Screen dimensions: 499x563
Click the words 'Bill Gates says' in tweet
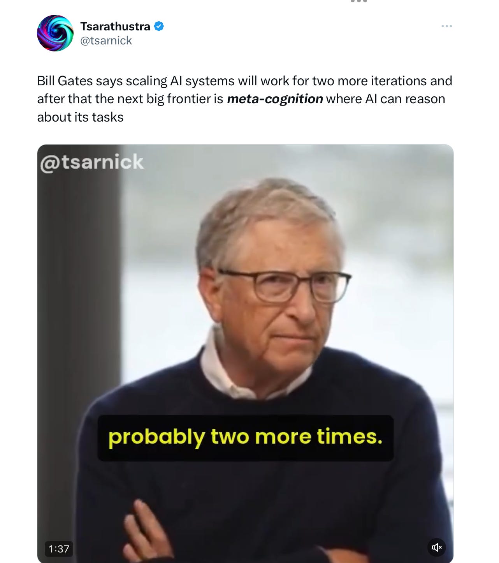pos(80,81)
